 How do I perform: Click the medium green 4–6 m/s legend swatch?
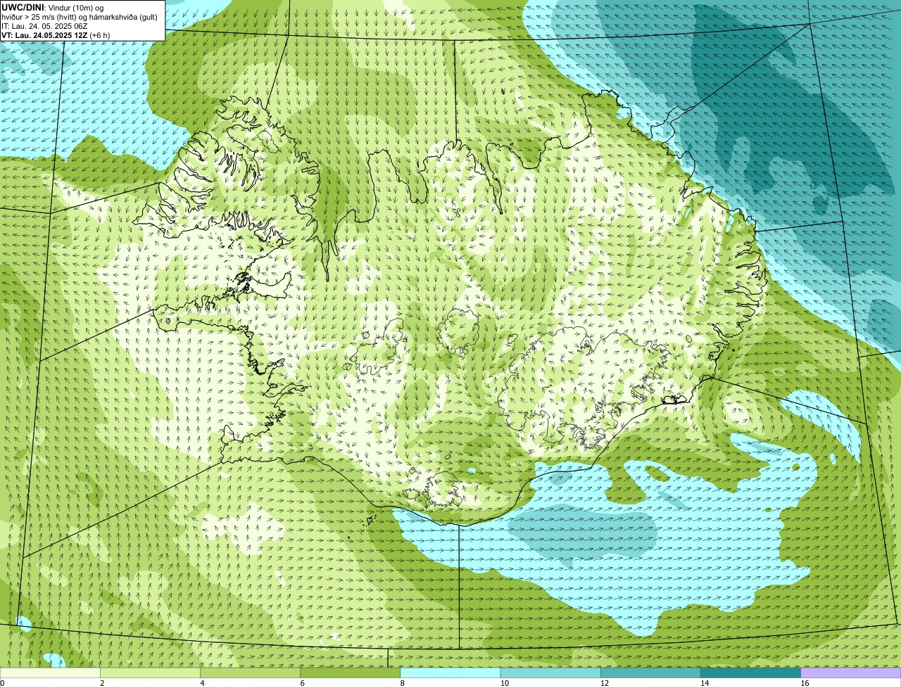tap(251, 673)
